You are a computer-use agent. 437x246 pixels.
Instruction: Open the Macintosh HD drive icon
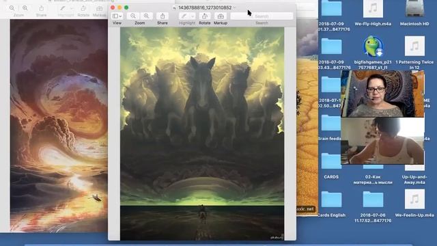coord(414,8)
